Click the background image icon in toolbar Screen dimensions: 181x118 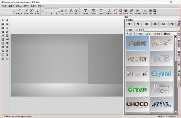155,12
